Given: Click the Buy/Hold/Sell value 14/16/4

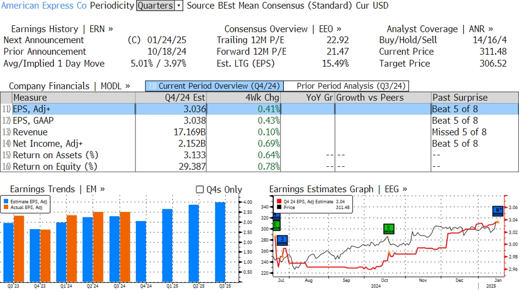Looking at the screenshot, I should [490, 40].
